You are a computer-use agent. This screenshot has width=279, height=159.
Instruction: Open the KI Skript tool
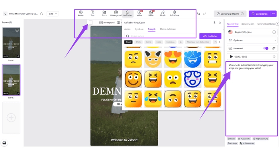pos(232,143)
